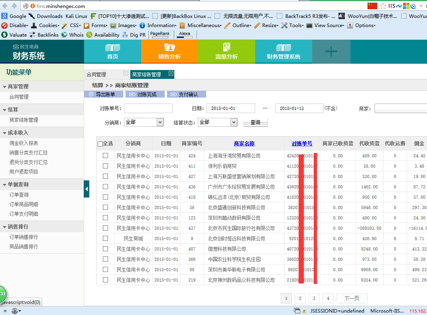Open the Downloads toolbar icon

(32, 16)
